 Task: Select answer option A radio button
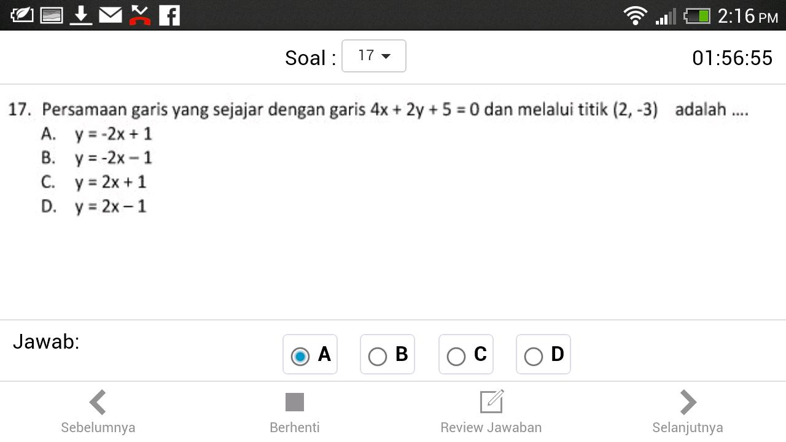(300, 356)
